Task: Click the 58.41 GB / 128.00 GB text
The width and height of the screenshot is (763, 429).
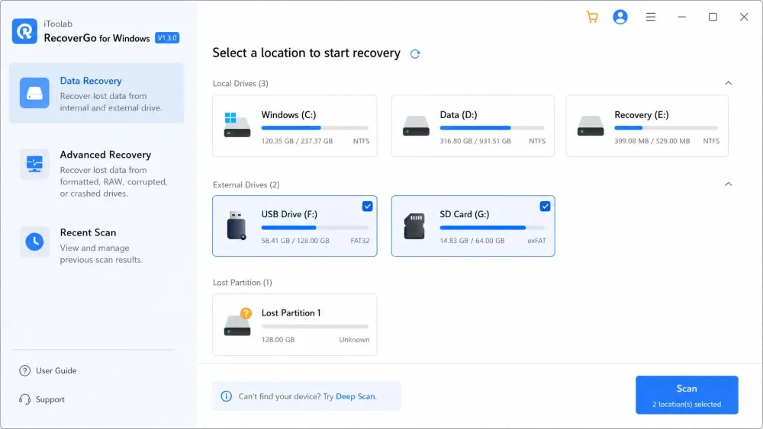Action: click(x=295, y=241)
